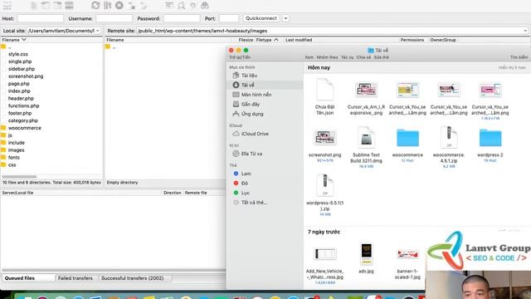Select the blue Lam tag

click(242, 174)
